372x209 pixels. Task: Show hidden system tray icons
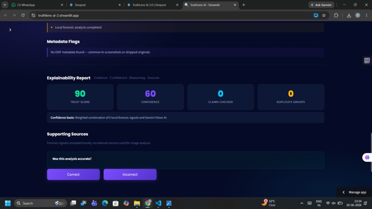[301, 203]
